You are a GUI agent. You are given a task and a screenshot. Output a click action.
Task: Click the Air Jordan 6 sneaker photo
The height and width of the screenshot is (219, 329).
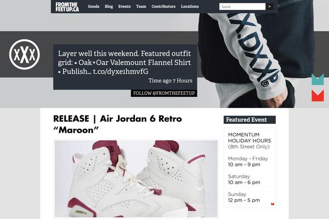coord(136,179)
